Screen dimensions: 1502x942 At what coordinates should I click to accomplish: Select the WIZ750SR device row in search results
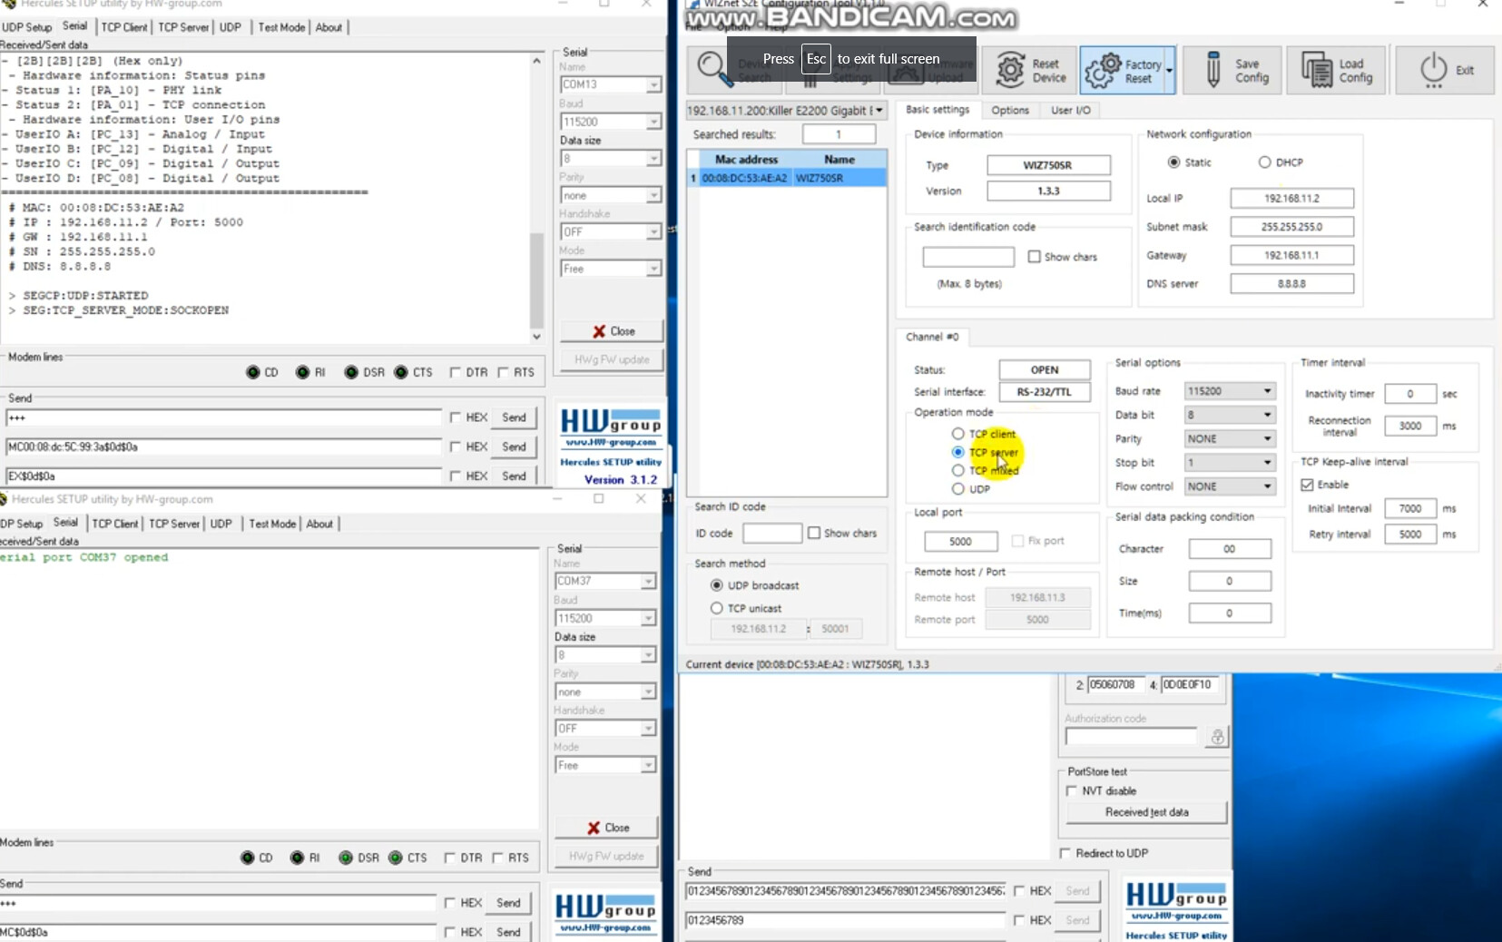(787, 178)
